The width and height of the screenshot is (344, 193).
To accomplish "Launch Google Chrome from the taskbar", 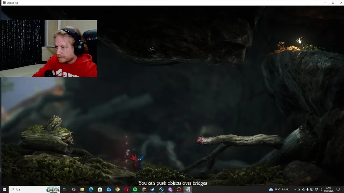I will point(117,190).
